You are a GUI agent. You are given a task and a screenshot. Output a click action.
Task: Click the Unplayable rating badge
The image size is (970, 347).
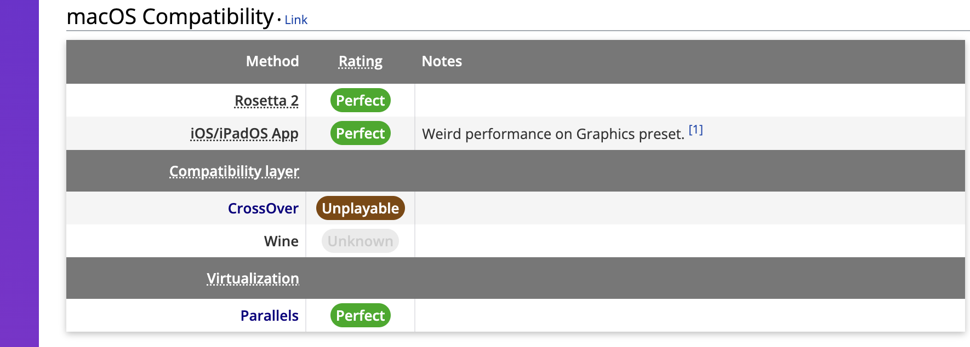360,209
